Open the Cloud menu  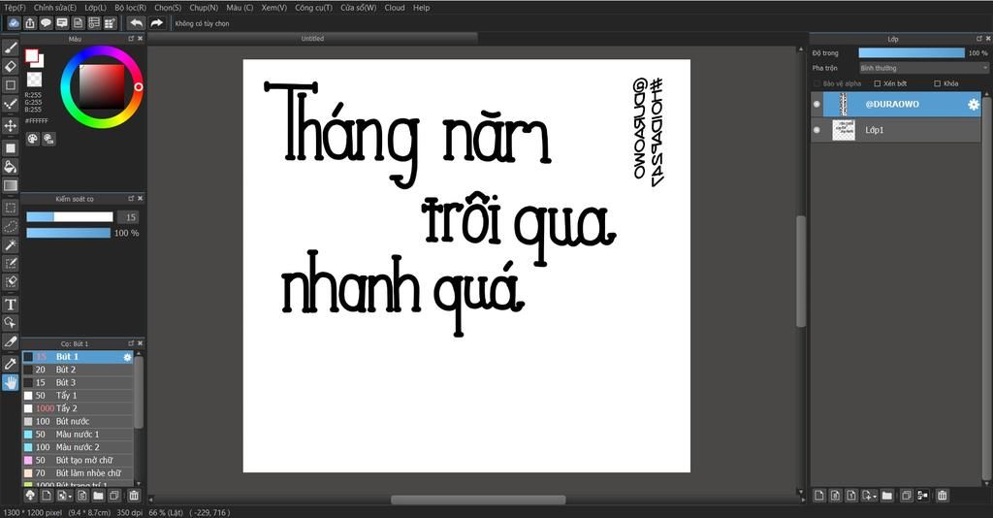395,8
